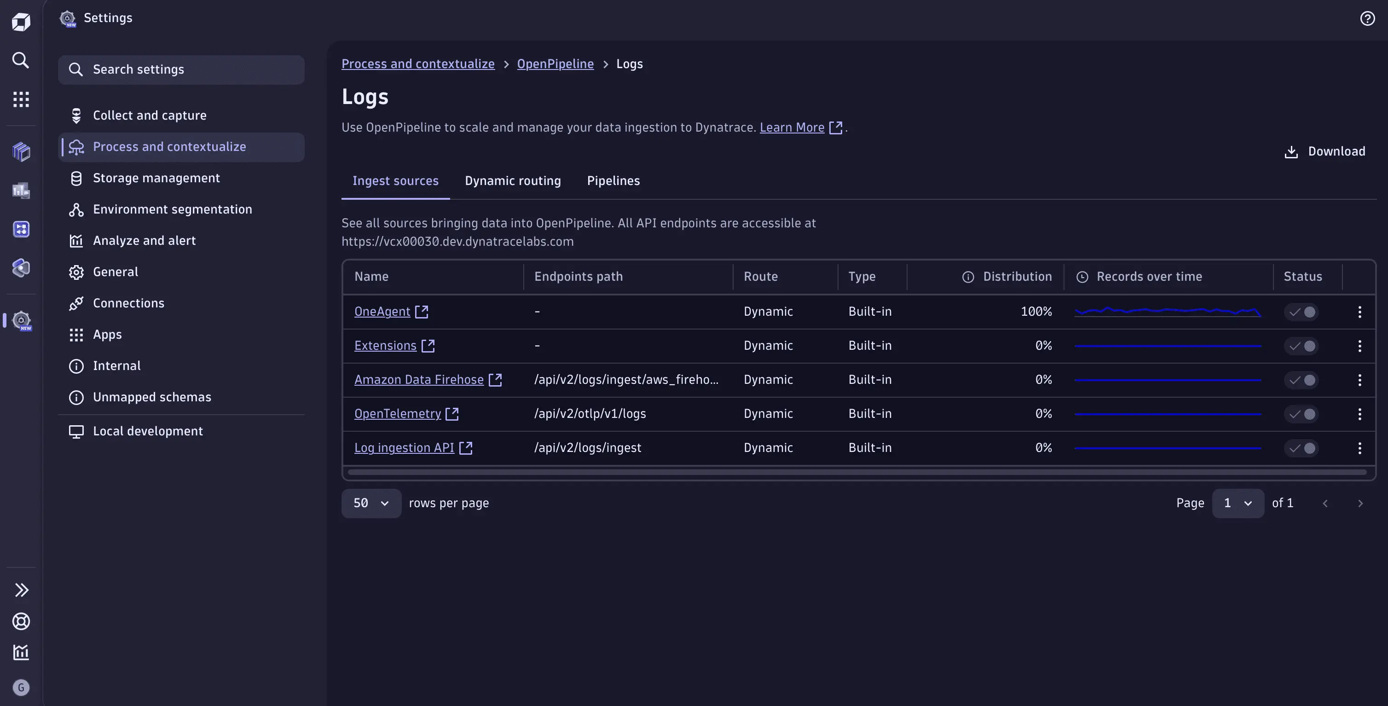Toggle status switch for OpenTelemetry
1388x706 pixels.
point(1301,414)
